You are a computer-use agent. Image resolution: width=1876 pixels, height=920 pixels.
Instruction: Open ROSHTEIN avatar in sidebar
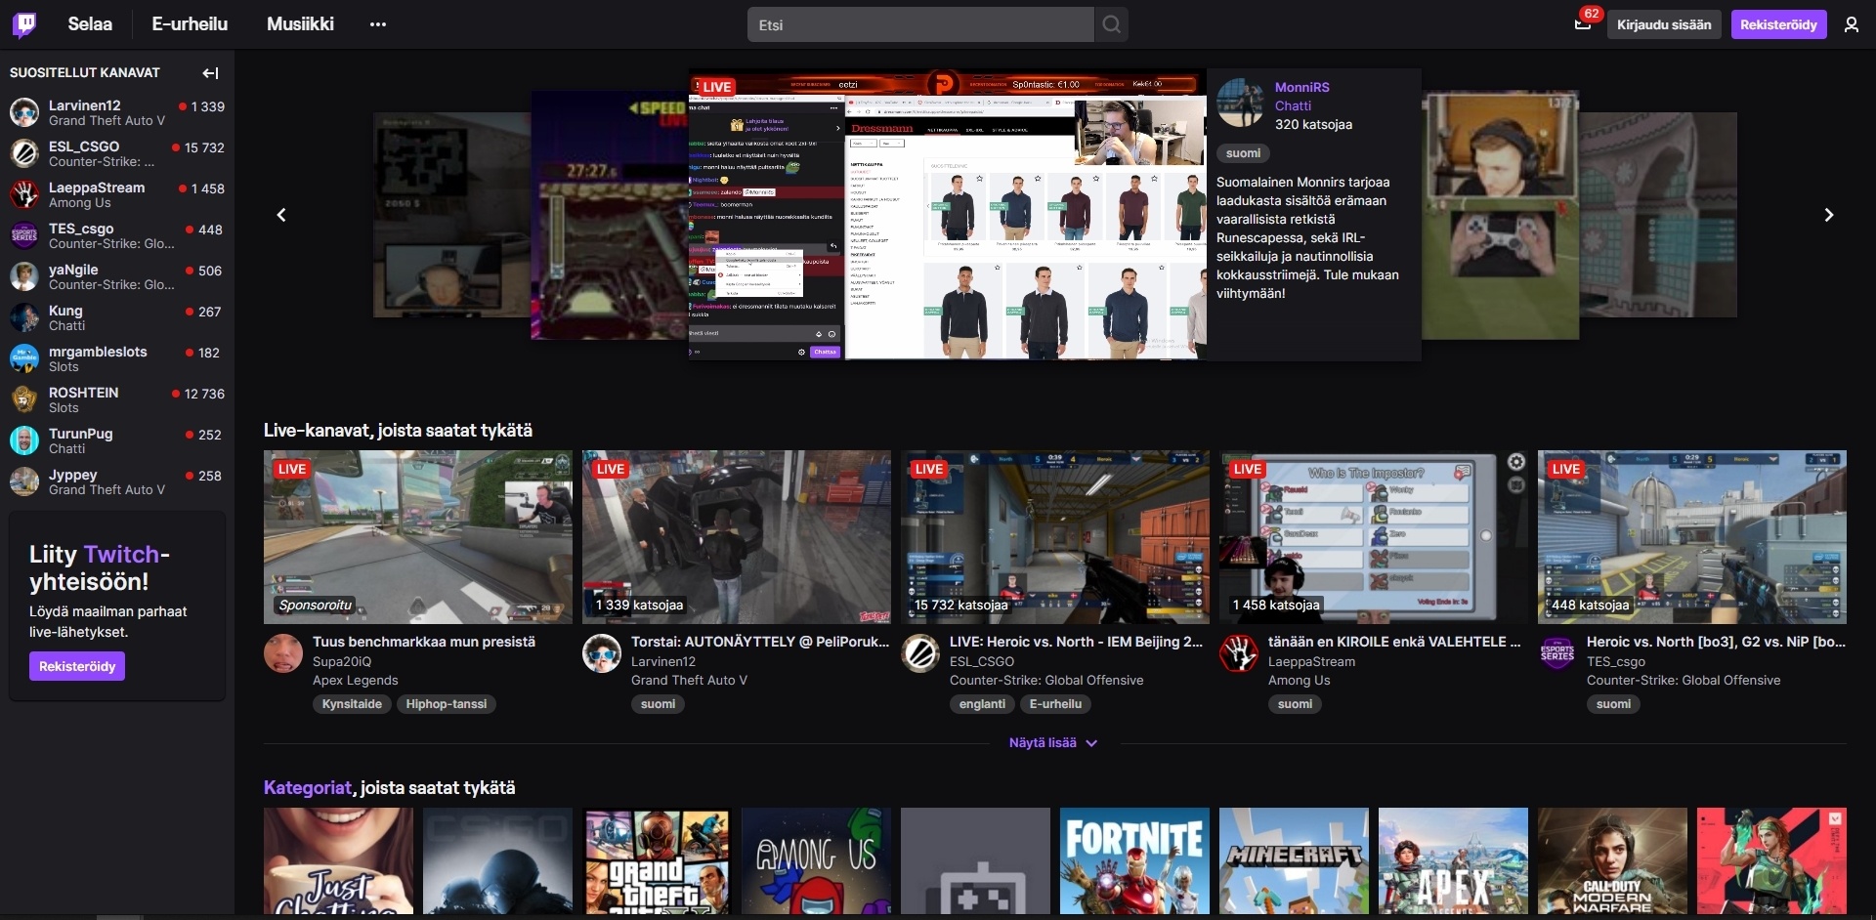24,399
